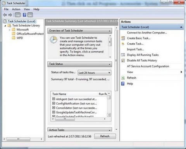This screenshot has width=186, height=149.
Task: Collapse the Task Status section
Action: [110, 64]
